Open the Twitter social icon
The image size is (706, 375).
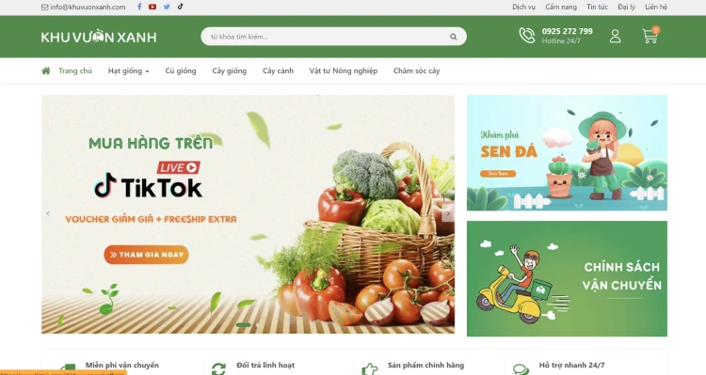point(167,7)
